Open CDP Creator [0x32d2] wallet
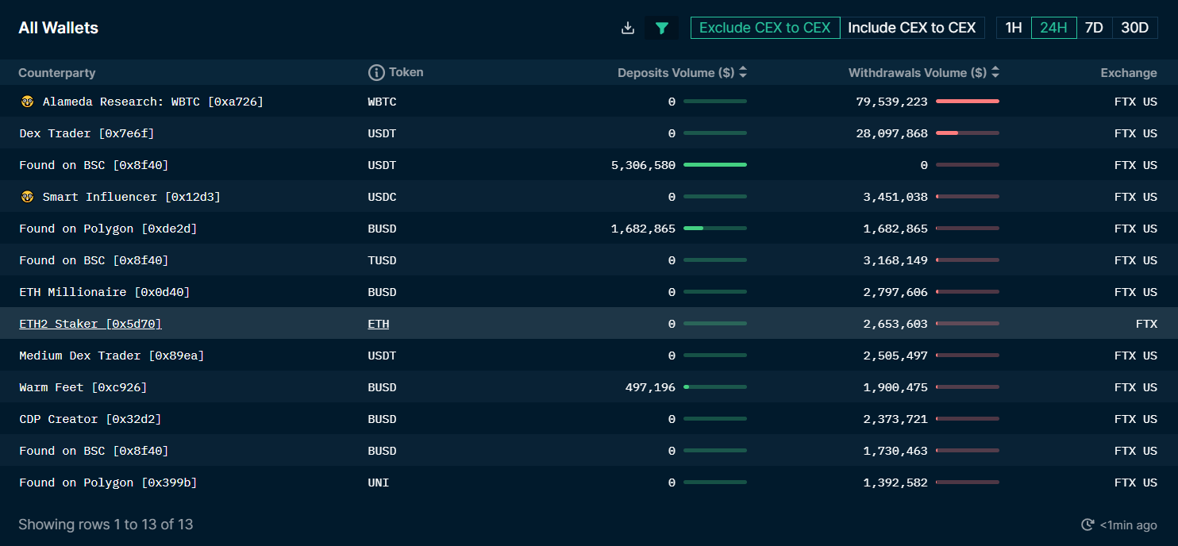The image size is (1178, 546). [90, 419]
